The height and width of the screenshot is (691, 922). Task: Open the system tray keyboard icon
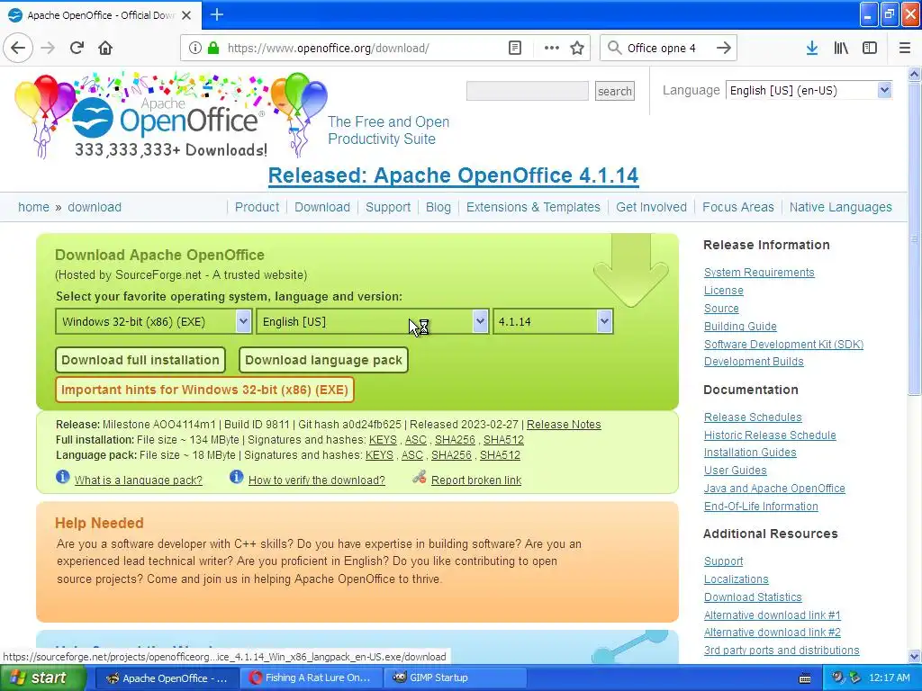pos(805,678)
